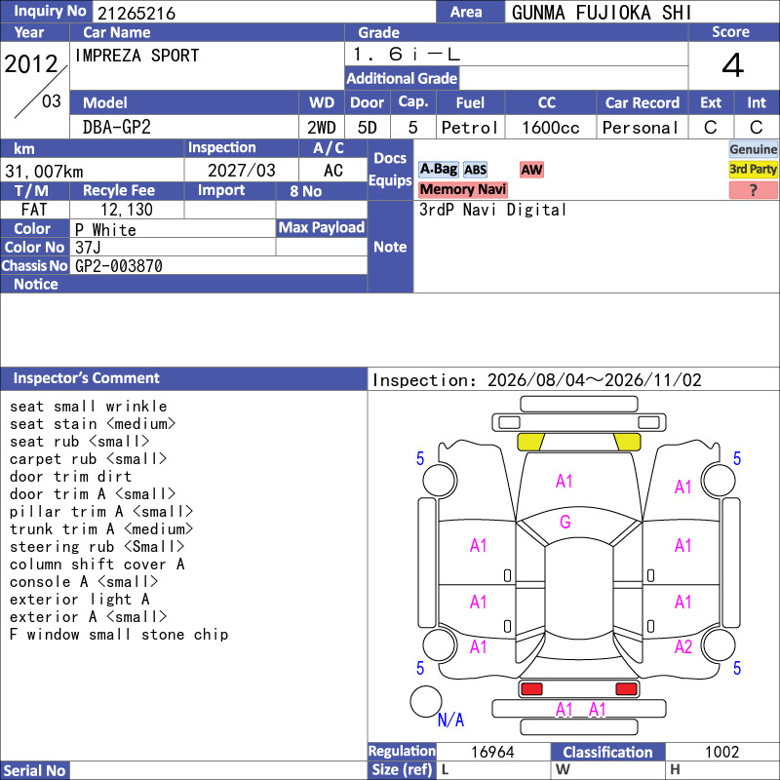The image size is (780, 780).
Task: Click comment seat stain medium
Action: pyautogui.click(x=93, y=424)
